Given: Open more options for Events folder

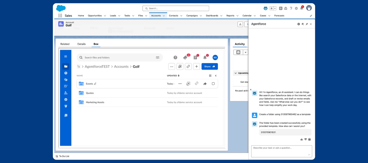Looking at the screenshot, I should coord(180,84).
